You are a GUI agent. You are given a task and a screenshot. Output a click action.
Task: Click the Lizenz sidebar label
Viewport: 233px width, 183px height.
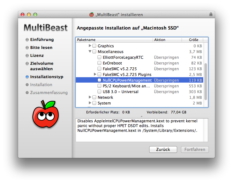37,56
